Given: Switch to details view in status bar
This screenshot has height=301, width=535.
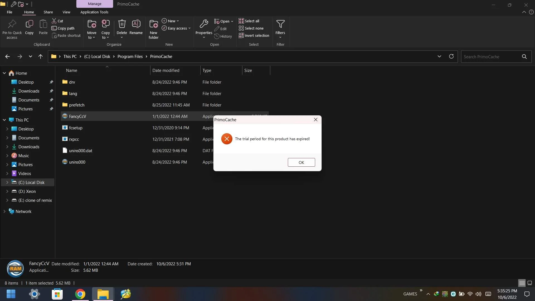Looking at the screenshot, I should click(522, 283).
